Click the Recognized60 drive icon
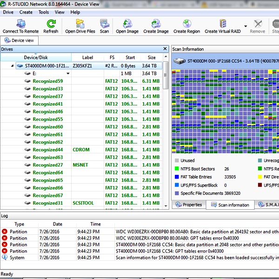The image size is (279, 279). pyautogui.click(x=27, y=126)
